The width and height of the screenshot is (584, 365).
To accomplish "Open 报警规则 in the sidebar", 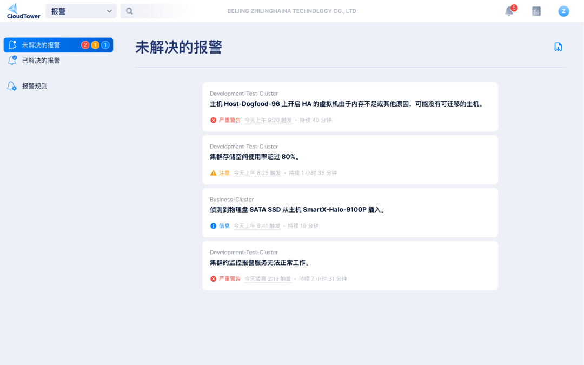I will coord(58,86).
